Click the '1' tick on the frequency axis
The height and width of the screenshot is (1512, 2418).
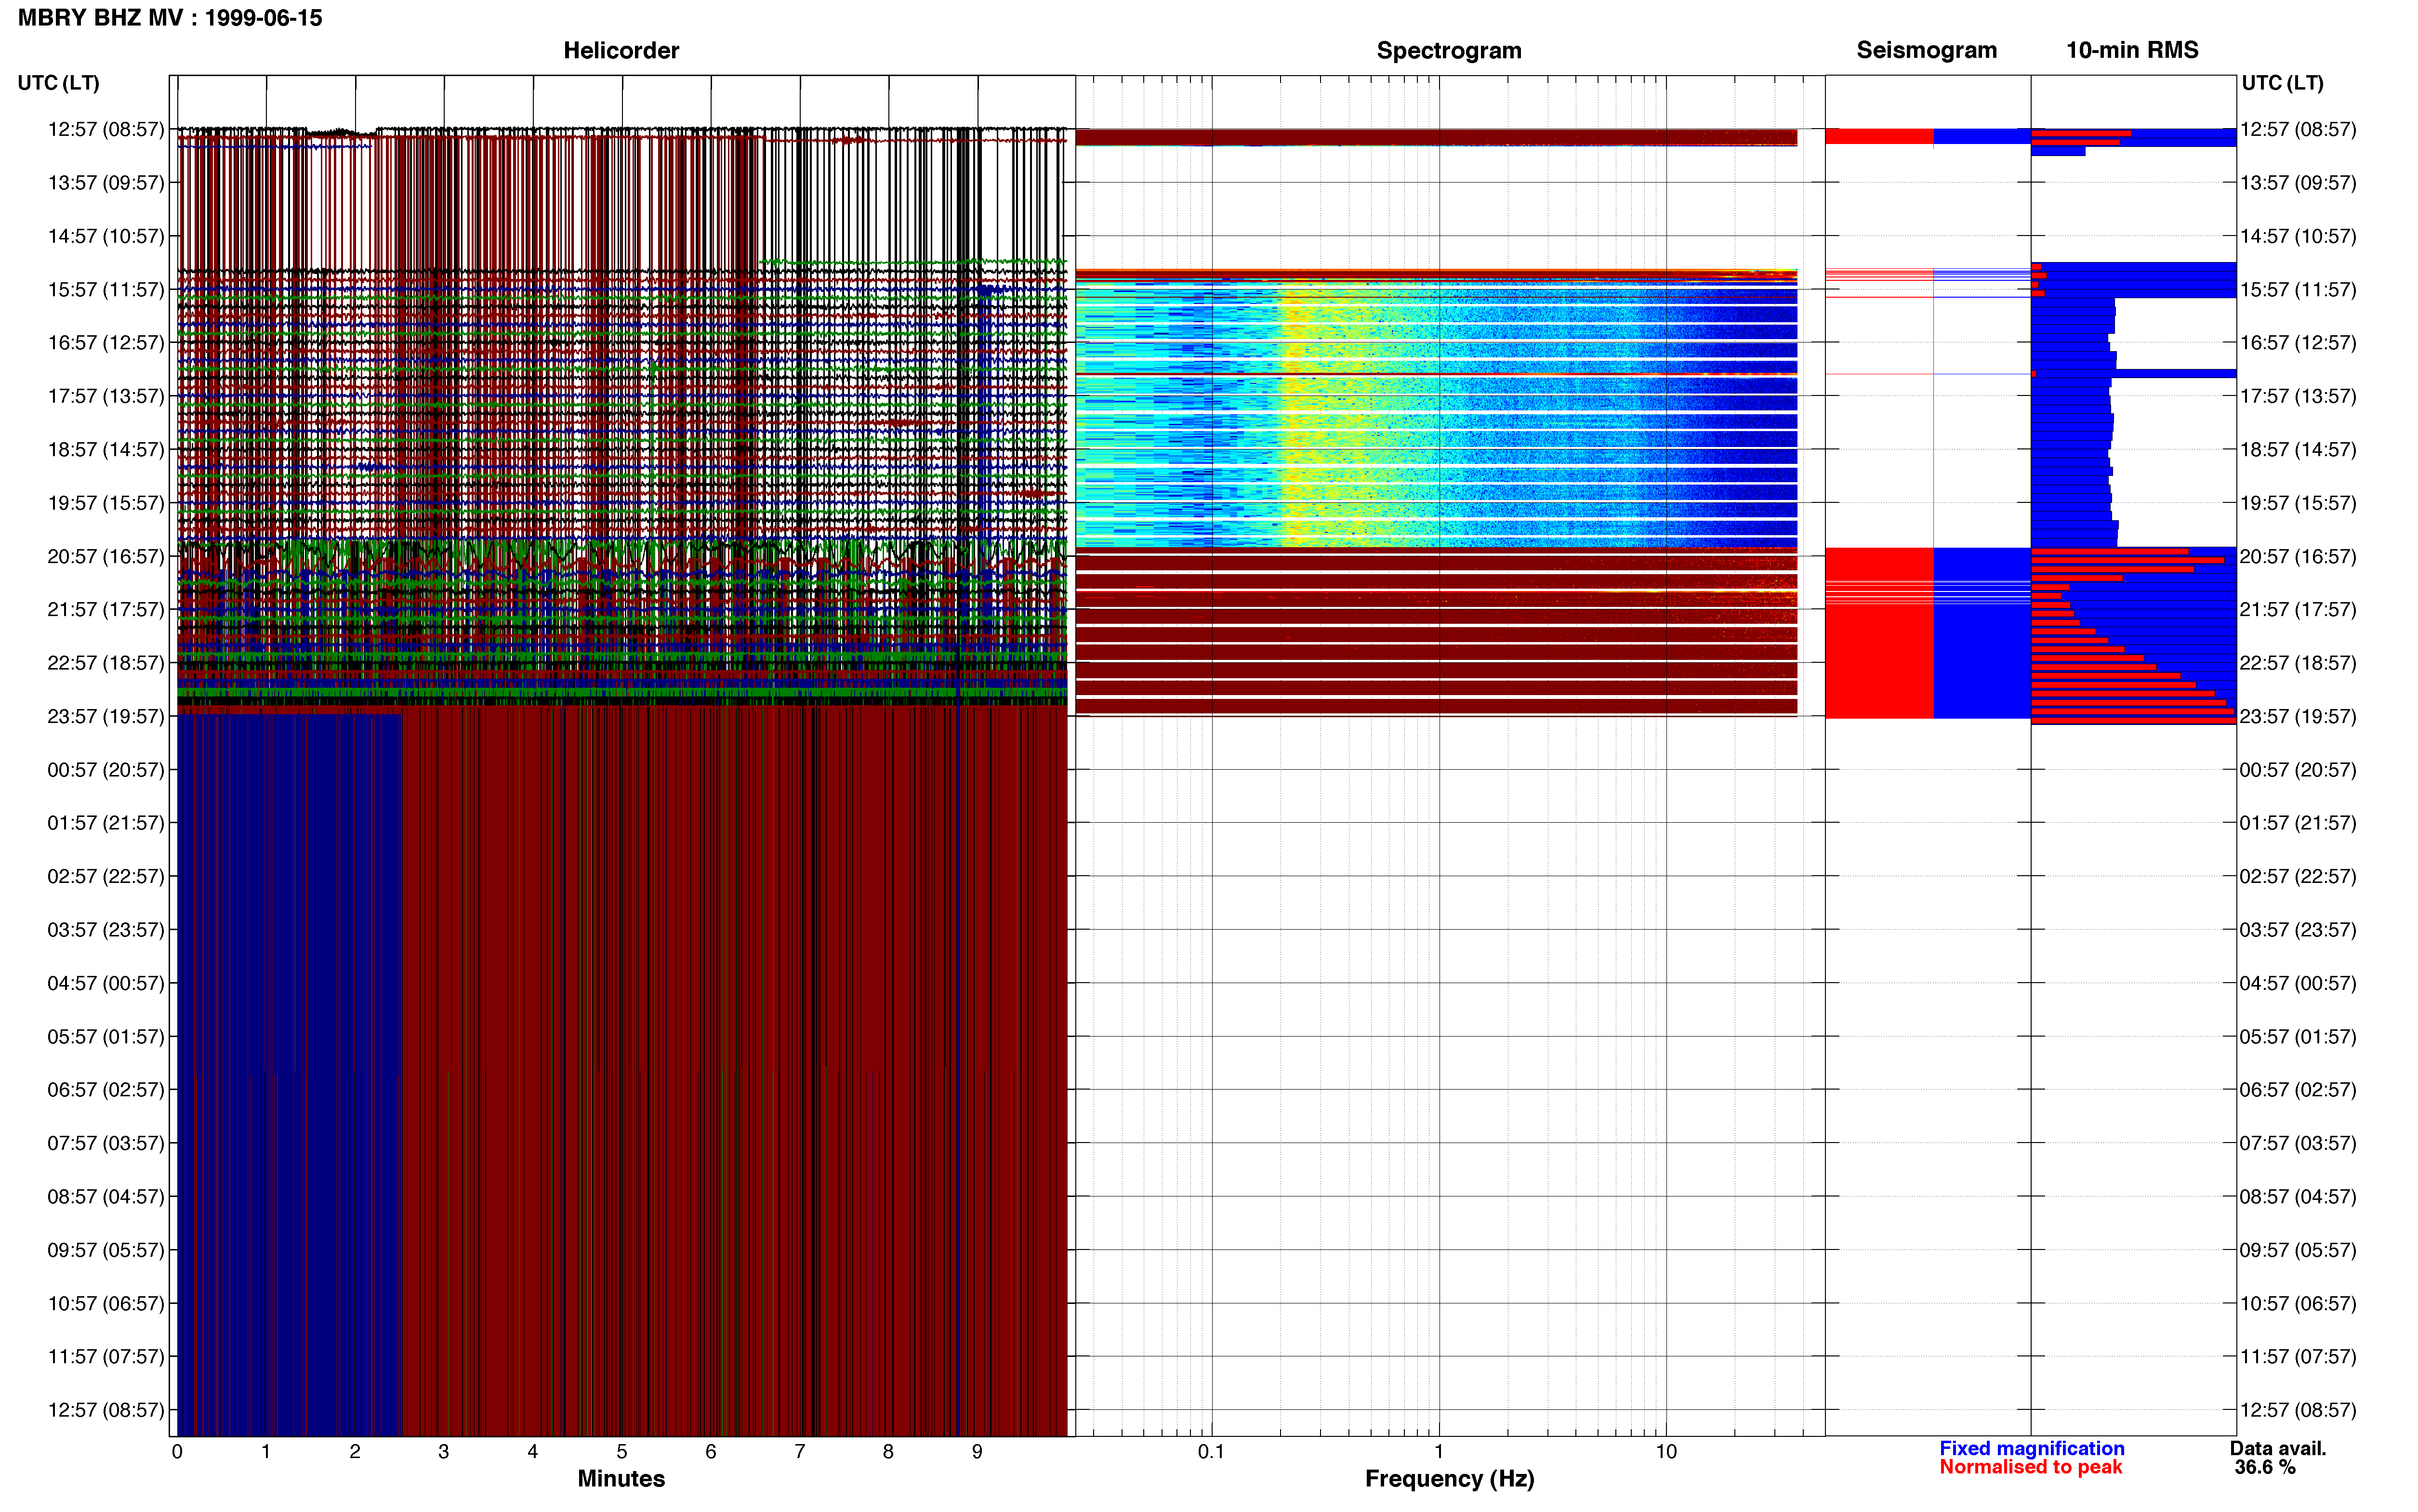coord(1439,1451)
